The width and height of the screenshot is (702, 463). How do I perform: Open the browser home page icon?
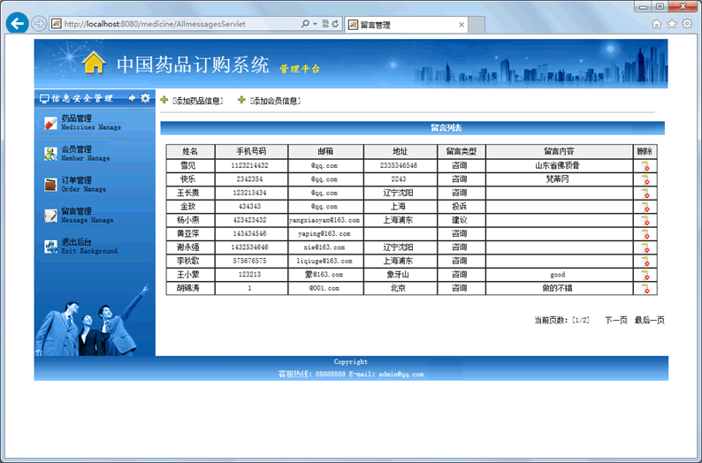(x=656, y=24)
